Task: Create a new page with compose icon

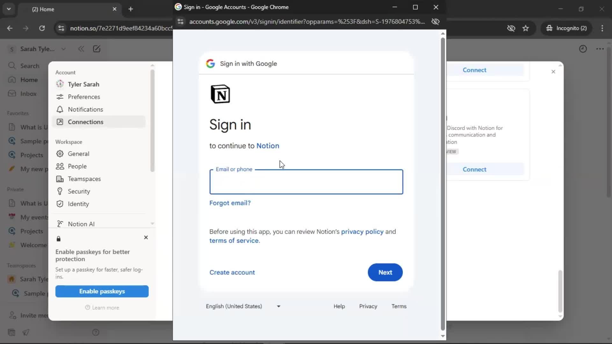Action: coord(96,49)
